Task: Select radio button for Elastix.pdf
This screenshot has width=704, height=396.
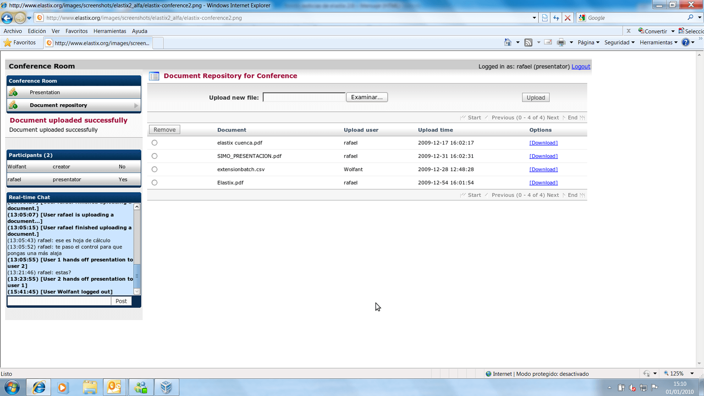Action: click(x=154, y=183)
